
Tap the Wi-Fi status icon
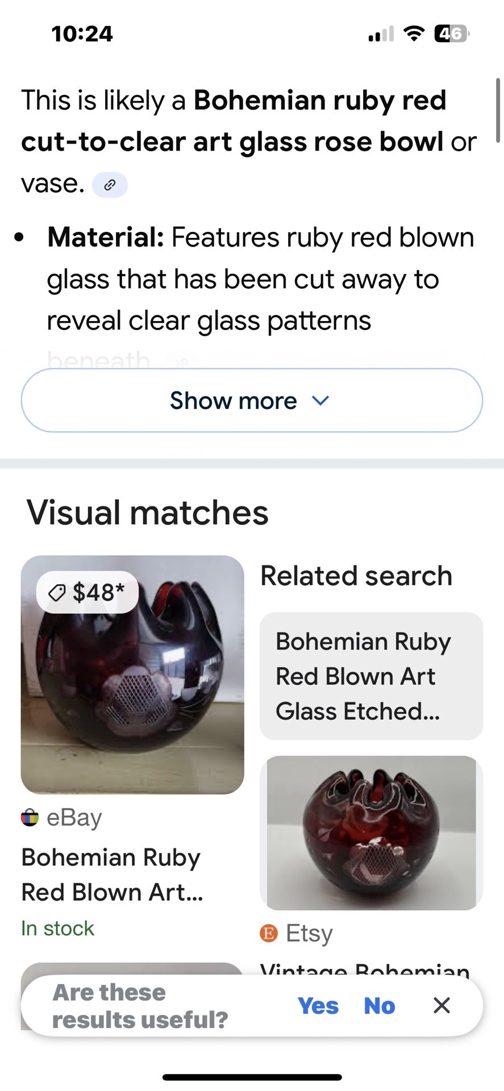click(414, 34)
